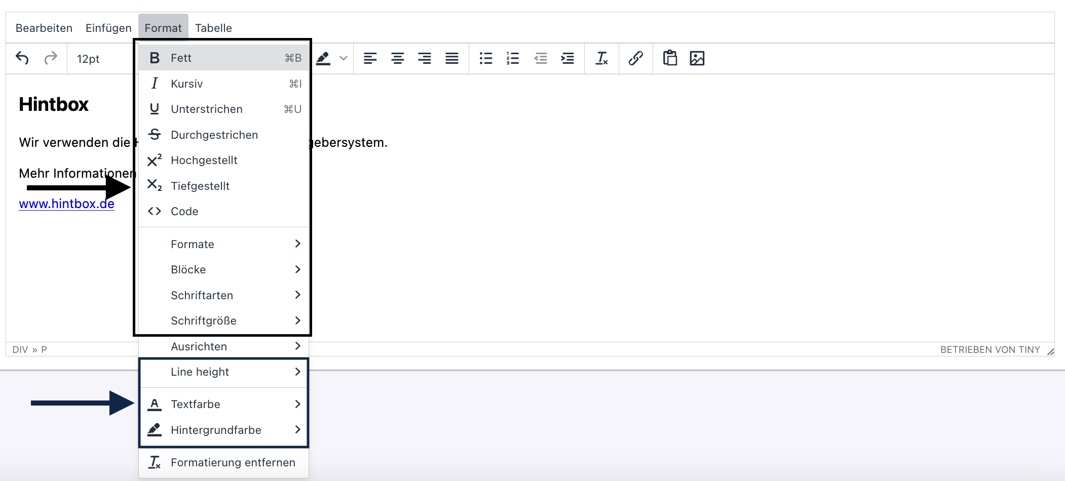Click the toolbar clear formatting icon

pyautogui.click(x=601, y=58)
